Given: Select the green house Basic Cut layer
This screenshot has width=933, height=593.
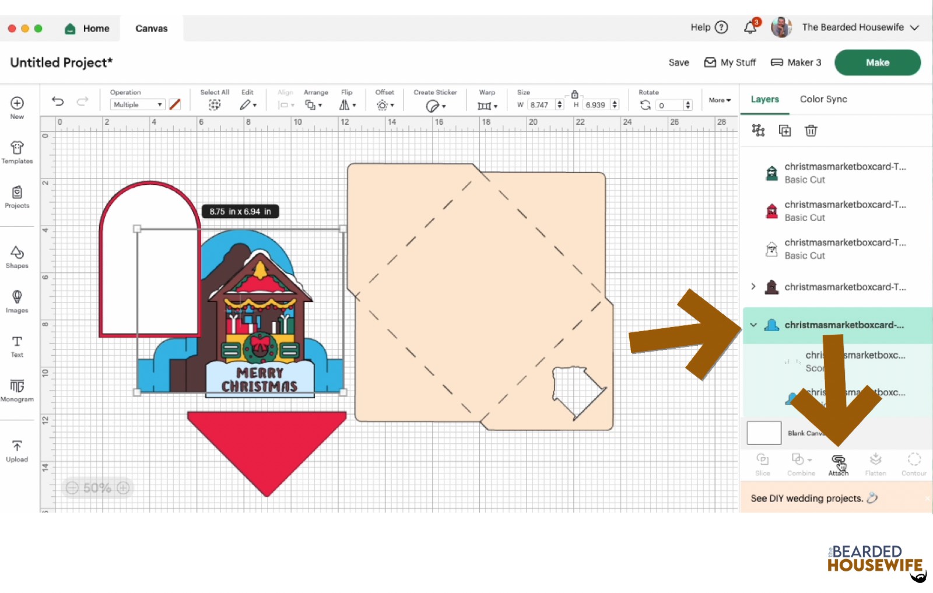Looking at the screenshot, I should (x=836, y=173).
